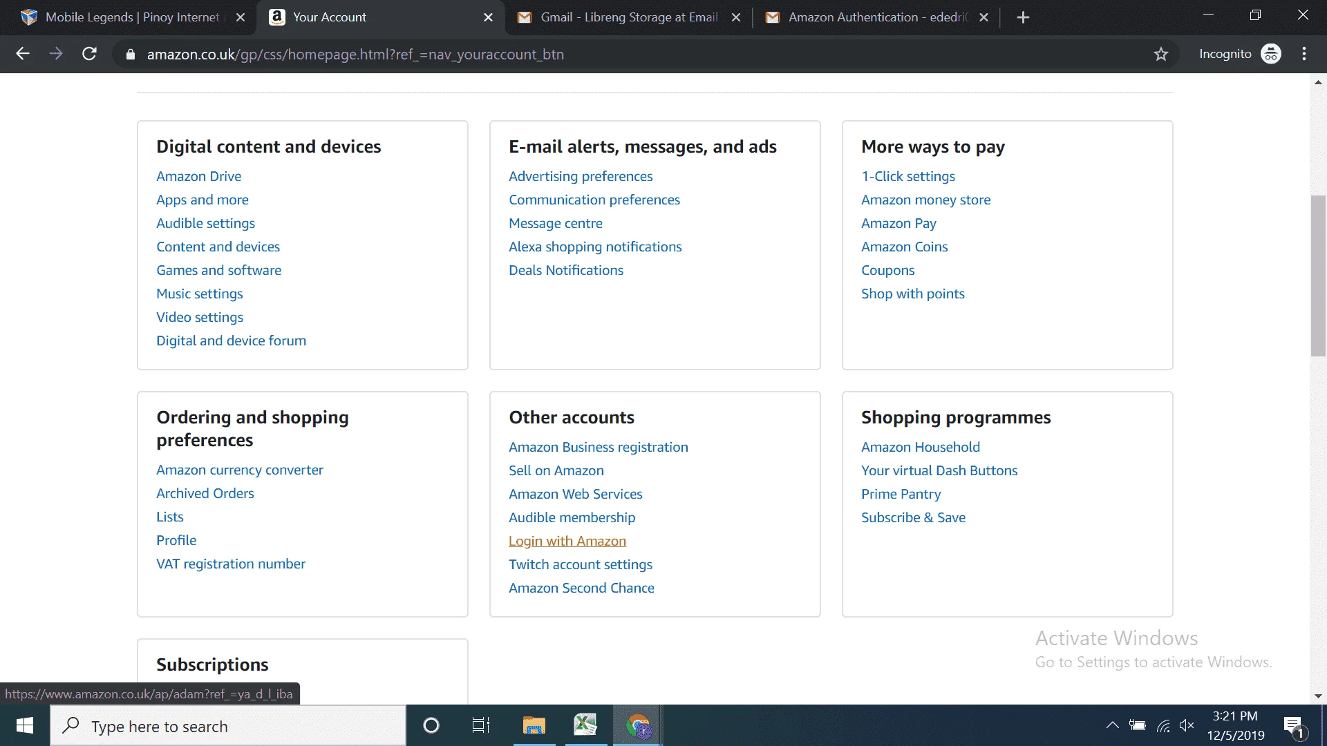Open Communication preferences

tap(594, 200)
